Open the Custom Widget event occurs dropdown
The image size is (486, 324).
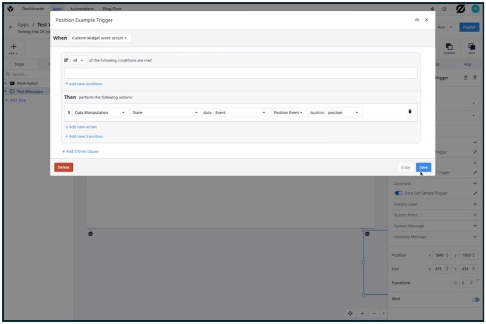point(100,38)
